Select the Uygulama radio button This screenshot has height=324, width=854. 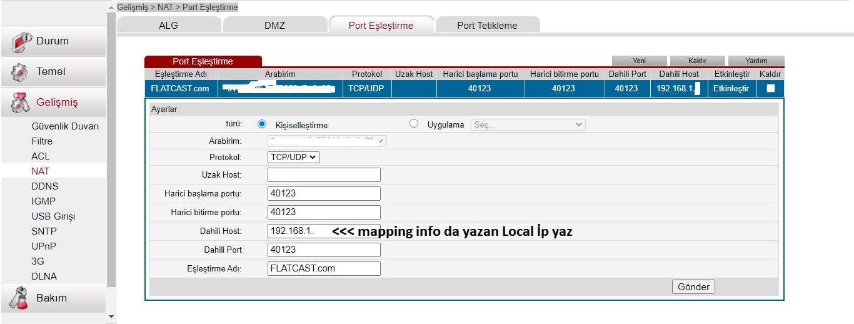point(413,124)
